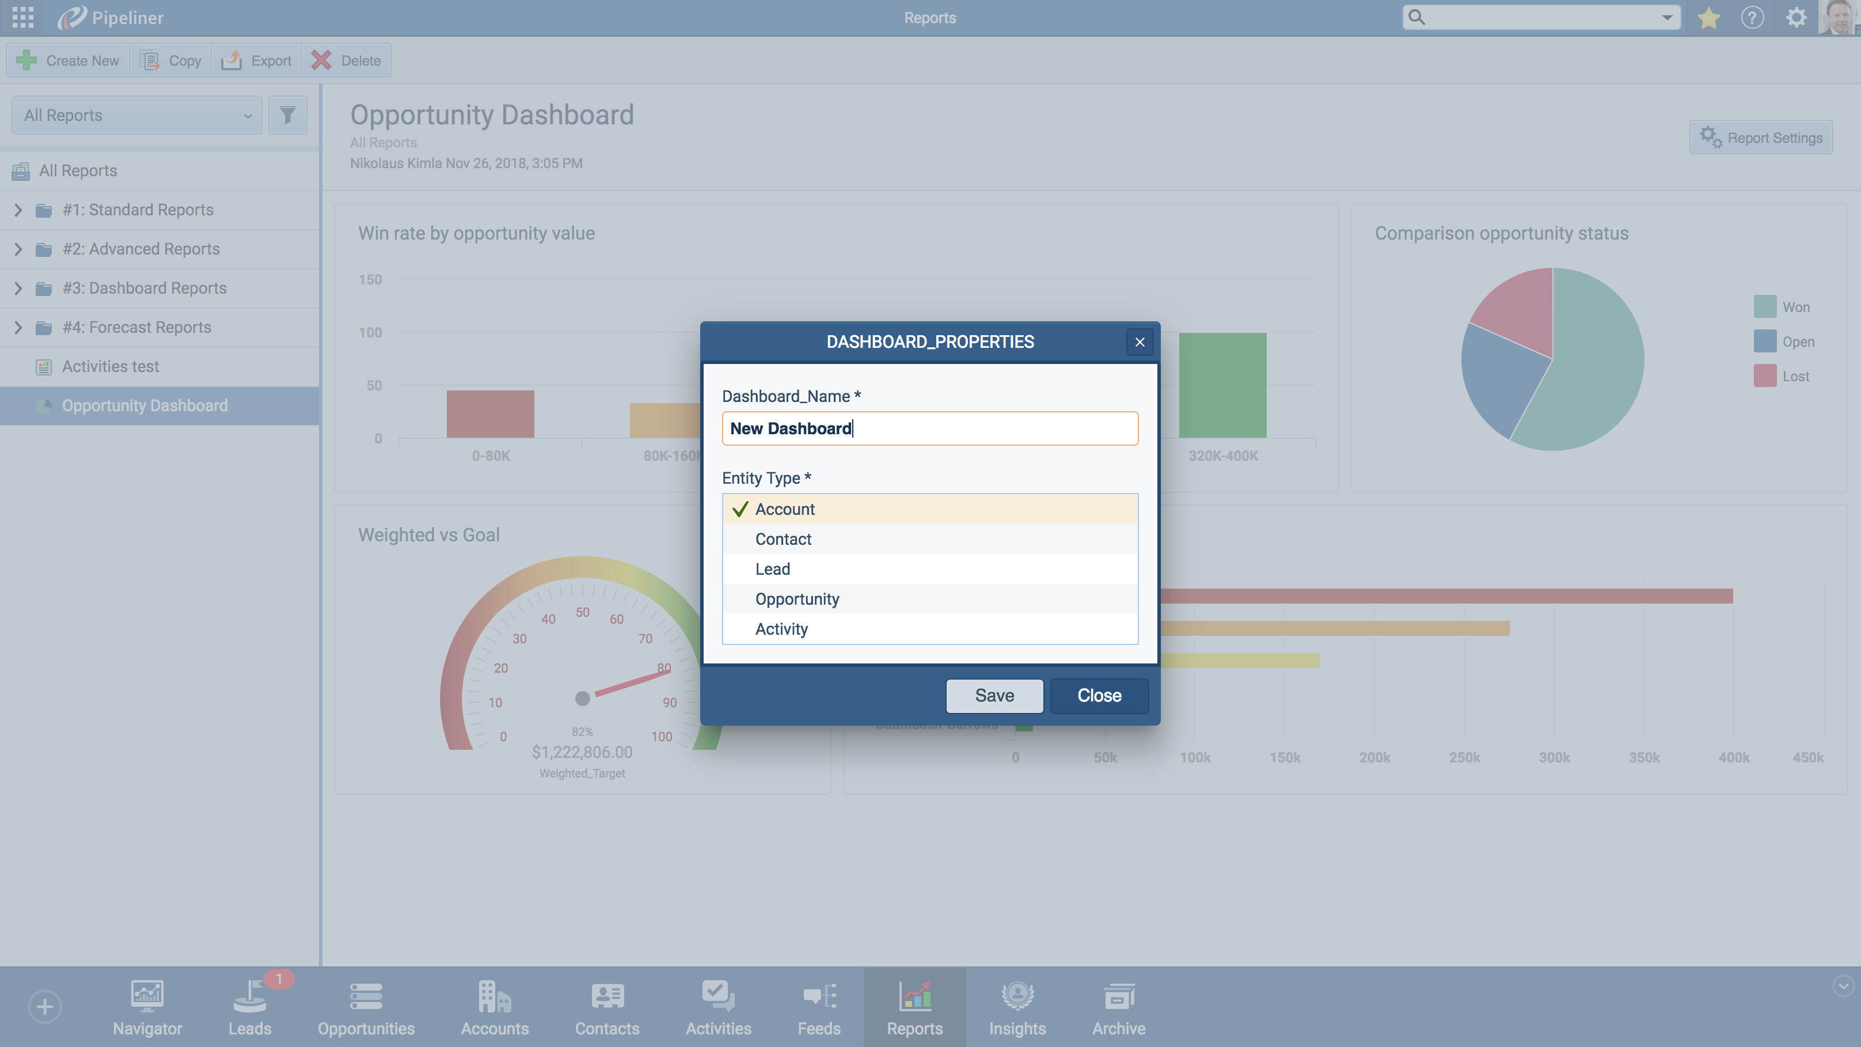Expand the #4: Forecast Reports folder
This screenshot has height=1047, width=1861.
[18, 328]
